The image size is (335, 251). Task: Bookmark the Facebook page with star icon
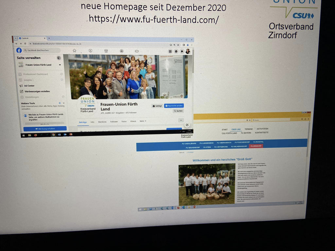pyautogui.click(x=178, y=45)
